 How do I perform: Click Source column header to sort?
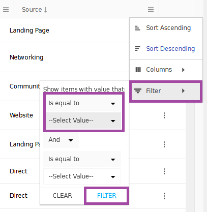[35, 10]
